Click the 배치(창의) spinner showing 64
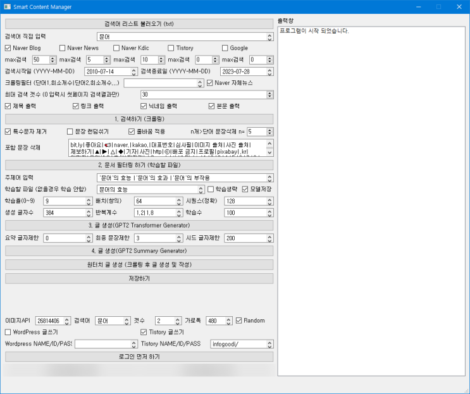Screen dimensions: 470x394 coord(158,201)
